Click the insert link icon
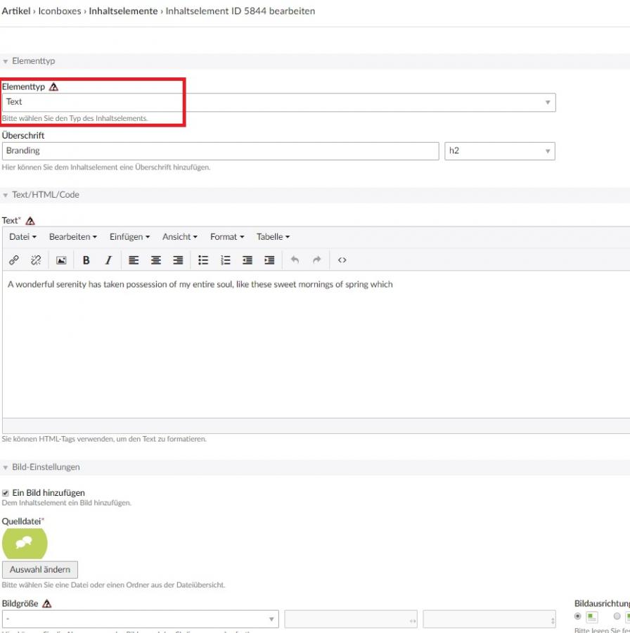 coord(14,260)
